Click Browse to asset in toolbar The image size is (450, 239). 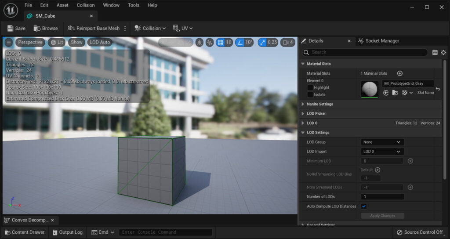[46, 28]
